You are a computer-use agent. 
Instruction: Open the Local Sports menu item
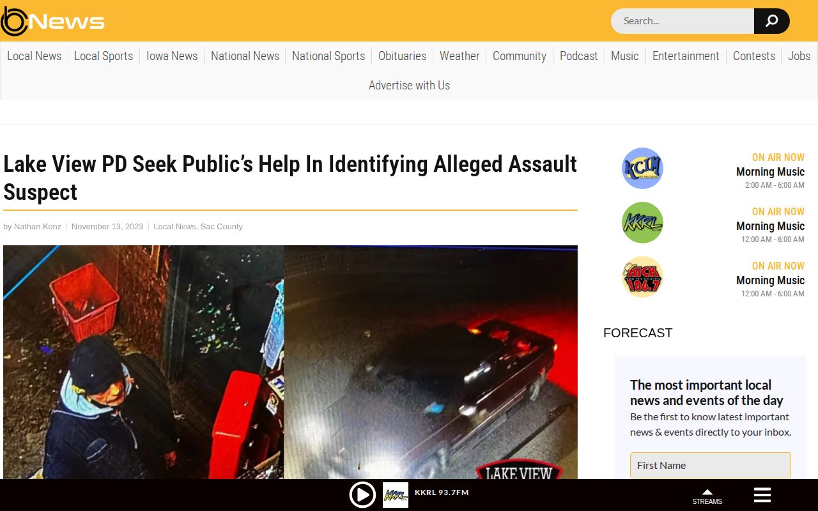coord(104,56)
